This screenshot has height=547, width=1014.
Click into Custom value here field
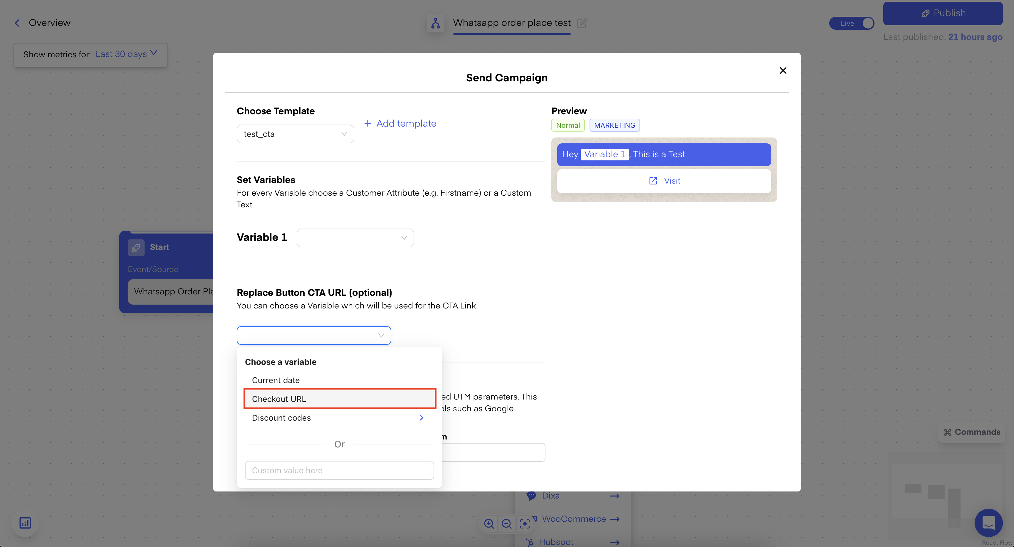[339, 470]
